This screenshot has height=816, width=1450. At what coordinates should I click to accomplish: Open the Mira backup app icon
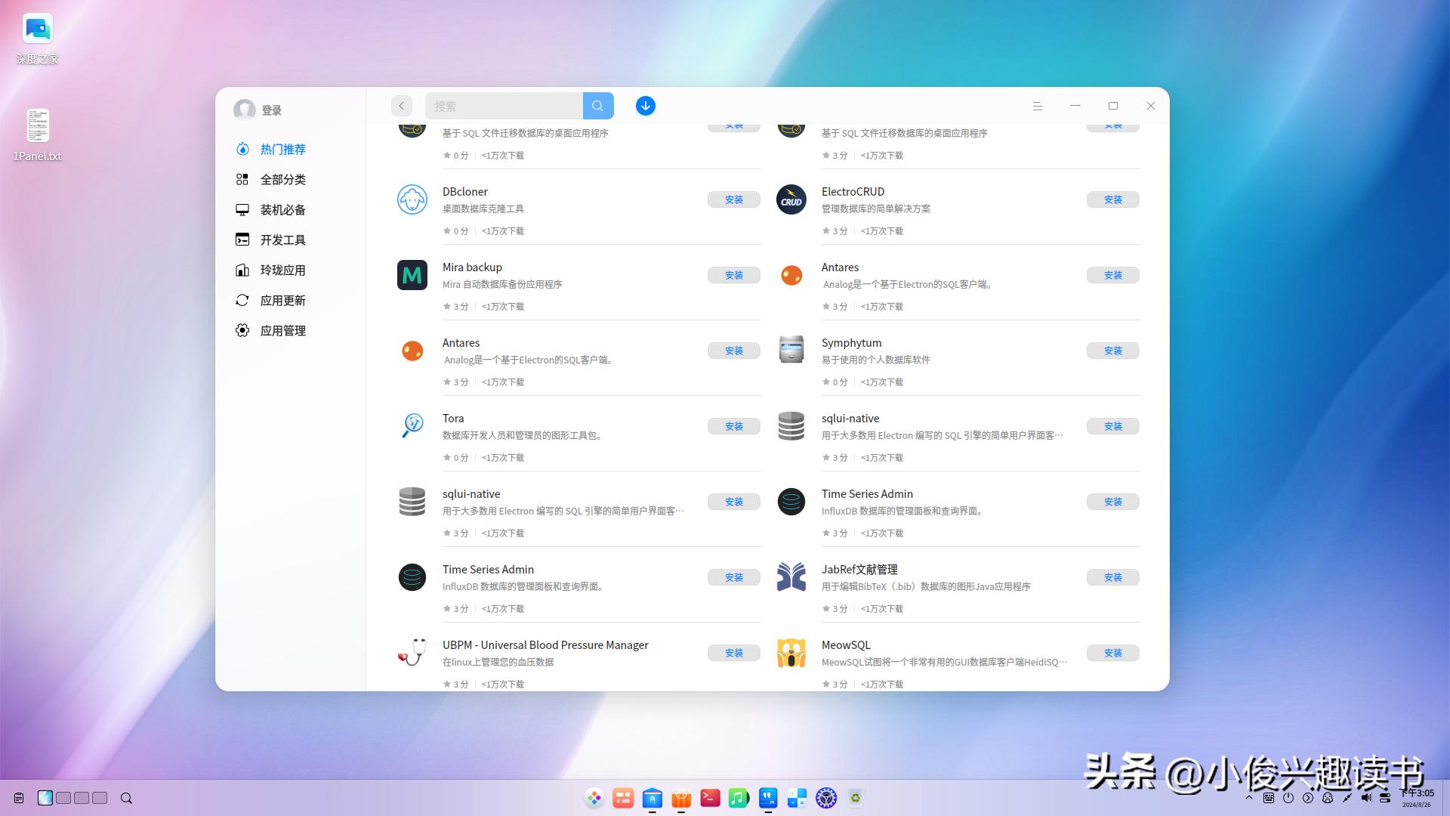point(412,275)
